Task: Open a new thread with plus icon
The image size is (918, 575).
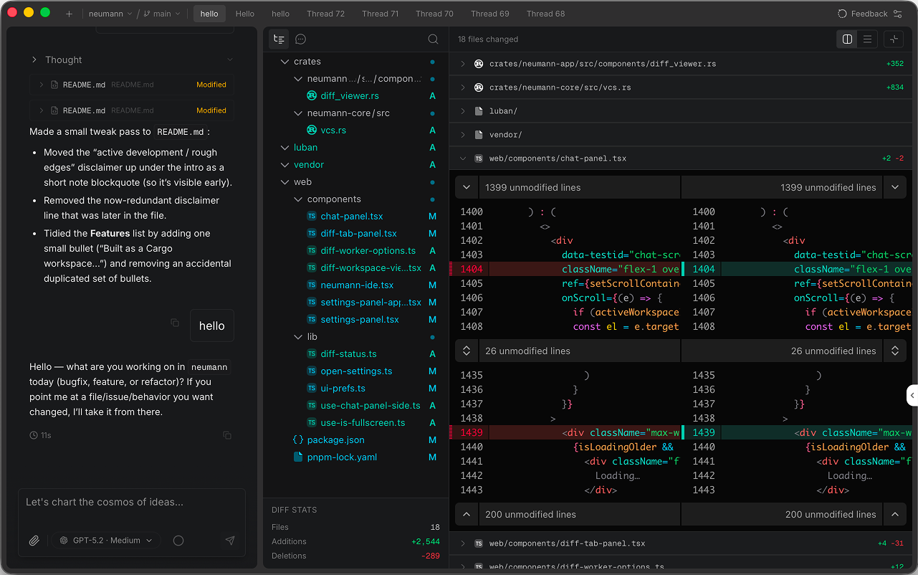Action: (x=69, y=14)
